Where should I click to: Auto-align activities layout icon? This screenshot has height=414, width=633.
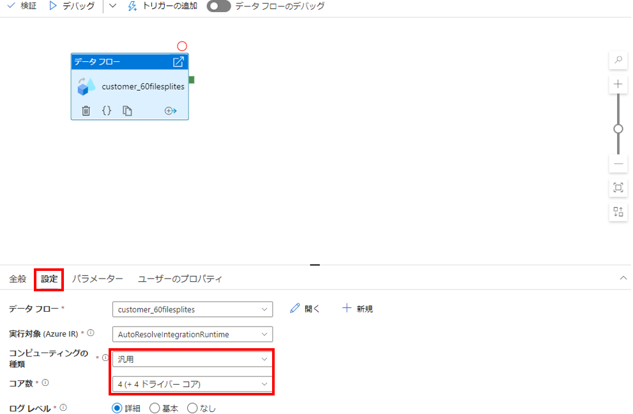coord(618,211)
